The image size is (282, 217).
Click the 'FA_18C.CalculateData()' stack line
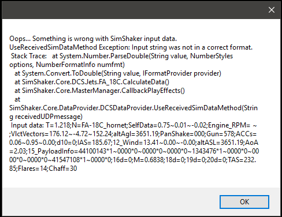click(92, 82)
